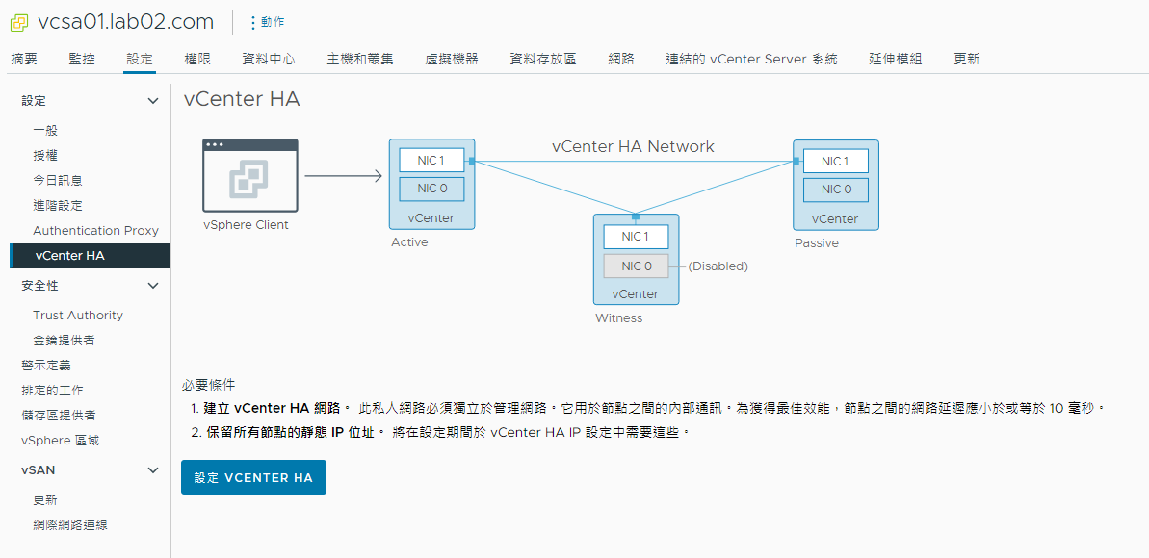Click the (Disabled) label text

tap(718, 266)
